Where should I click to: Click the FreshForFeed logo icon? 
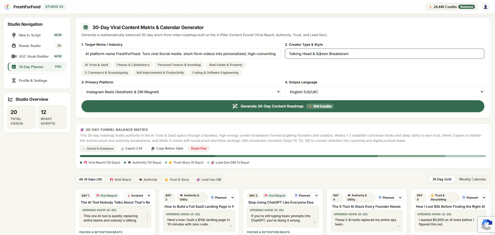pos(8,7)
